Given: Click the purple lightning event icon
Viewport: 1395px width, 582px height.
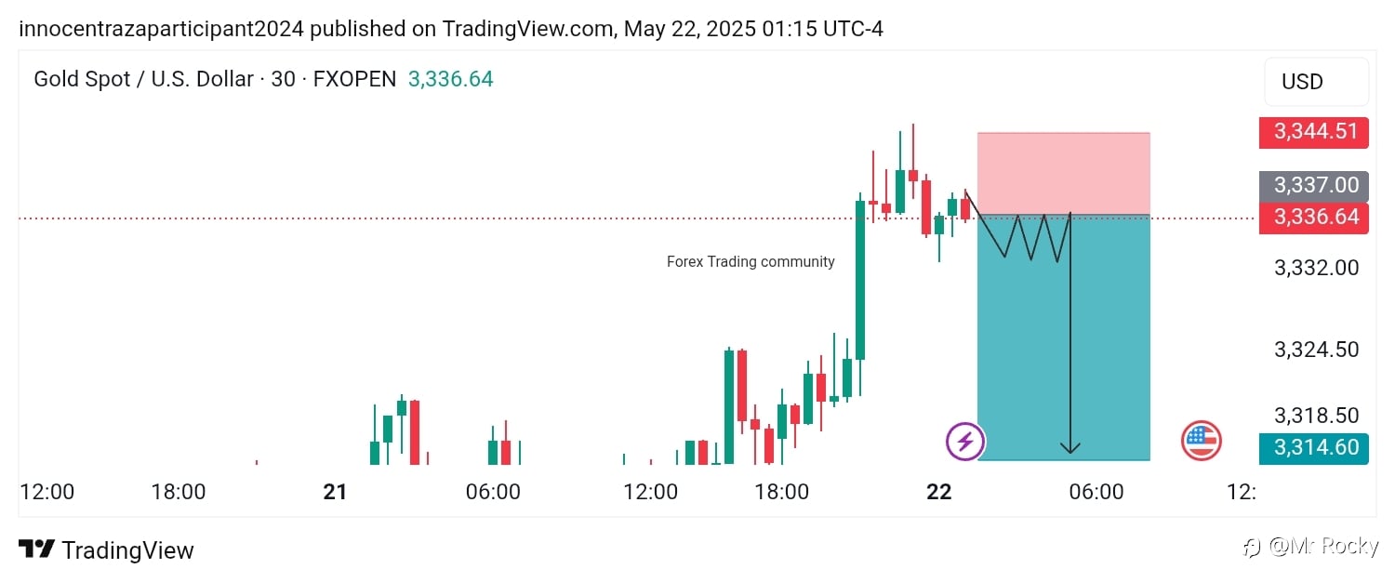Looking at the screenshot, I should tap(965, 442).
